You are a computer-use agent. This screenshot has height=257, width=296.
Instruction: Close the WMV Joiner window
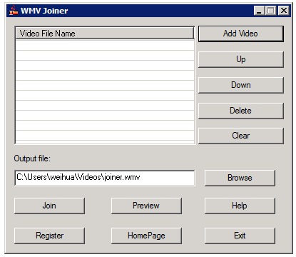(284, 11)
